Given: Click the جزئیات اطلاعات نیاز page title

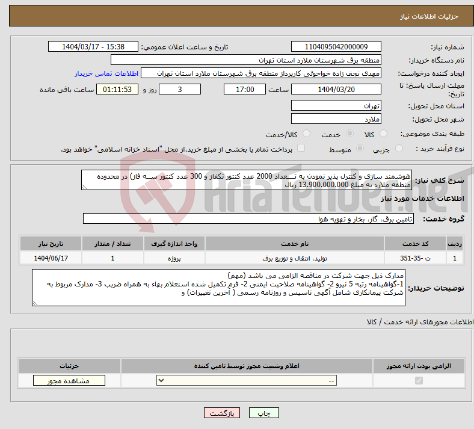Looking at the screenshot, I should [429, 16].
